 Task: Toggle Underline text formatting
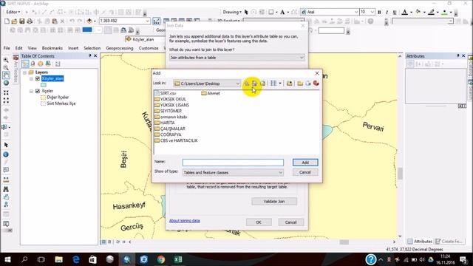coord(395,12)
